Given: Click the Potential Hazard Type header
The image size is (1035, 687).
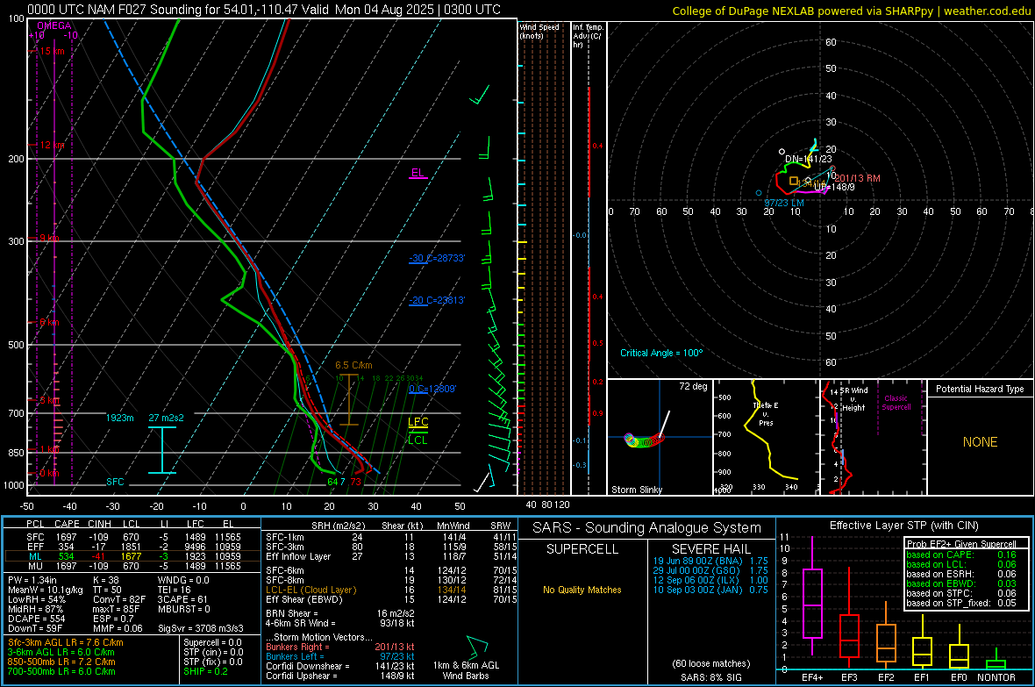Looking at the screenshot, I should click(x=980, y=389).
